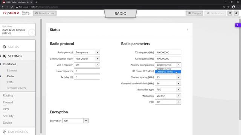Open the purple help question-mark tab

[x=238, y=25]
